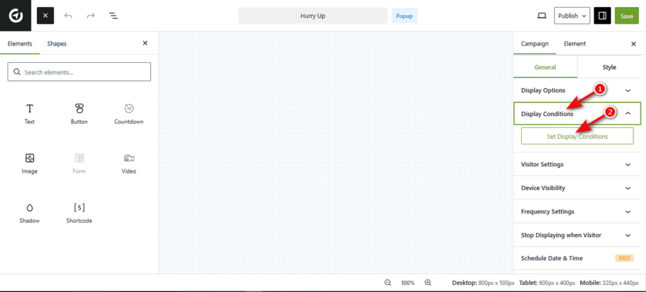Zoom in with magnifier plus icon

pyautogui.click(x=428, y=283)
